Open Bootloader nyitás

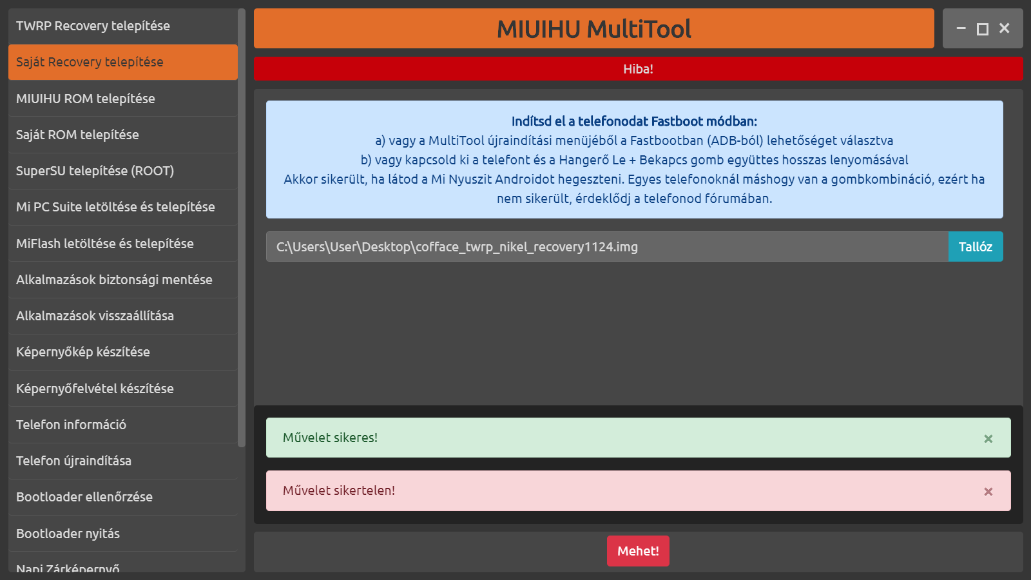point(123,534)
